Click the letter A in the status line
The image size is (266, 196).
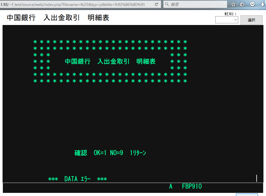coord(171,187)
